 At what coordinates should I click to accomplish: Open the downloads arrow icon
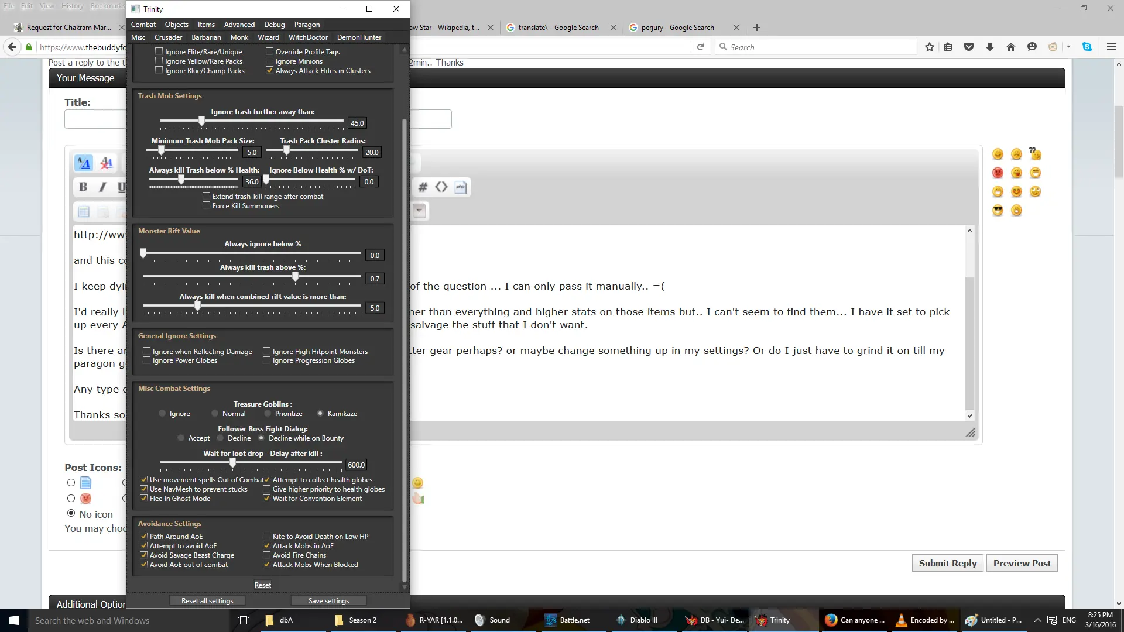point(990,47)
